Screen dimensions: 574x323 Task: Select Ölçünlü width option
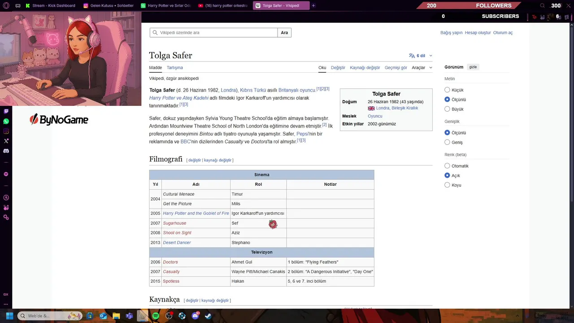pyautogui.click(x=447, y=133)
